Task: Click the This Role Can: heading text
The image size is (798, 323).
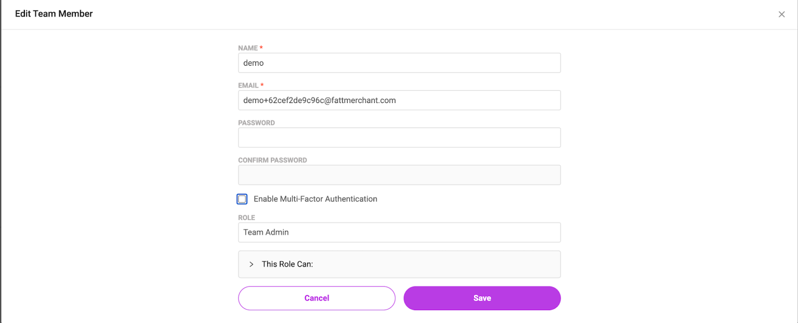Action: click(x=287, y=264)
